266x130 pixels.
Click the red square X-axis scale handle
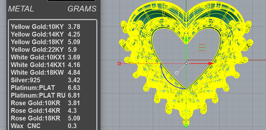pos(119,64)
